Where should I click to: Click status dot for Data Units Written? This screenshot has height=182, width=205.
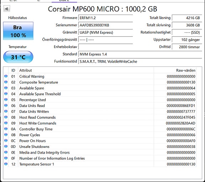coord(6,111)
